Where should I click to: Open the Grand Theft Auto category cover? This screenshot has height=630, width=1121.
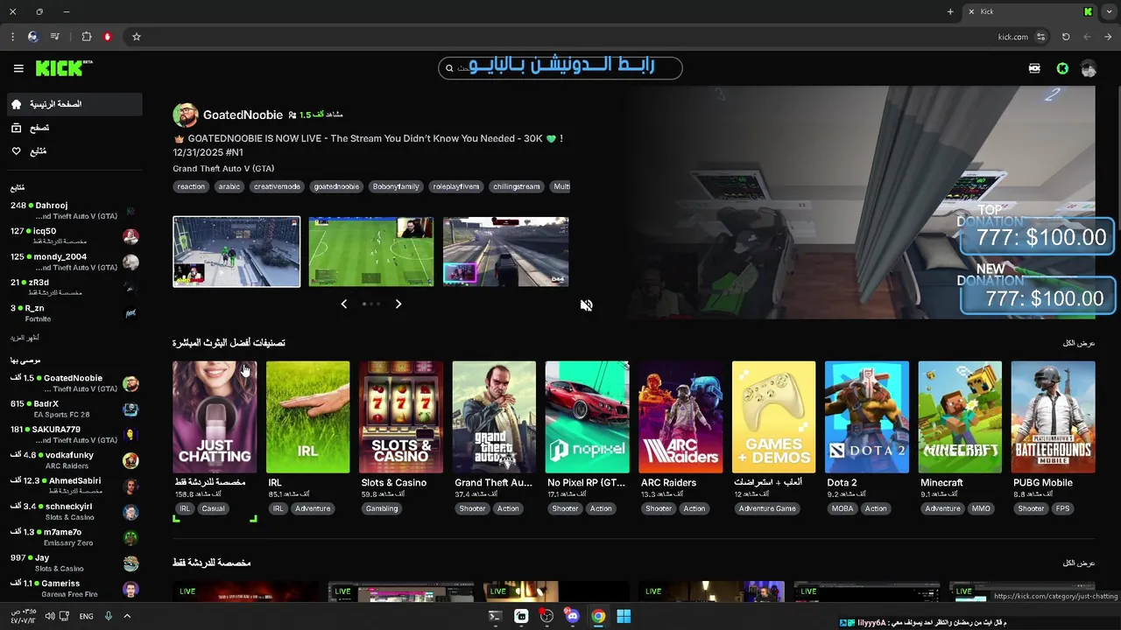[x=494, y=416]
